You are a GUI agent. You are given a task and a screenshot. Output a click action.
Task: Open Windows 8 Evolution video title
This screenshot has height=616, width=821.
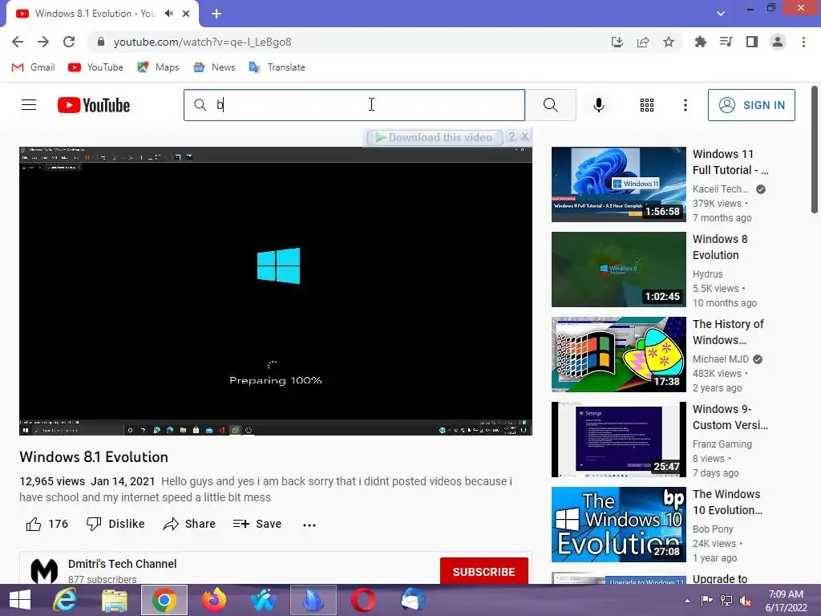click(720, 247)
